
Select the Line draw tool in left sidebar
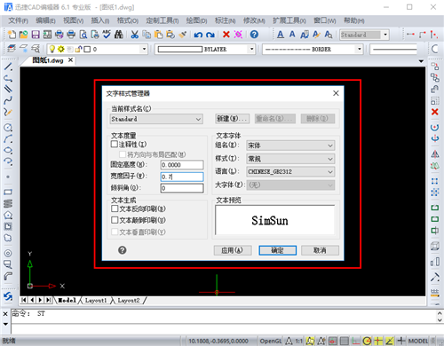(8, 67)
